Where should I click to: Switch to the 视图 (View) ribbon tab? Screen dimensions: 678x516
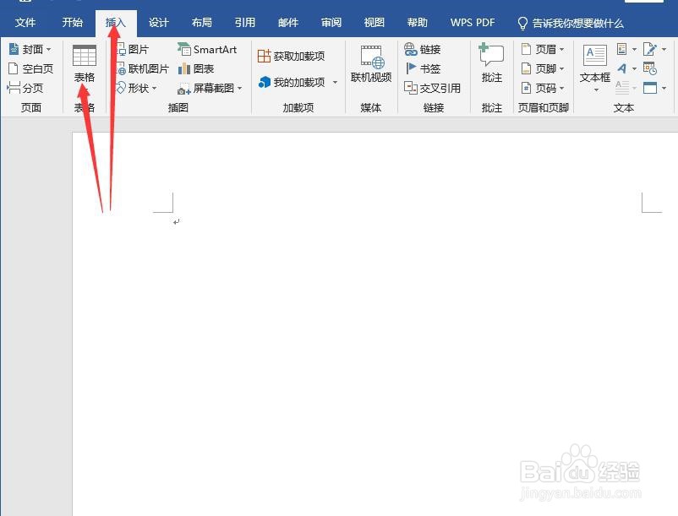373,23
